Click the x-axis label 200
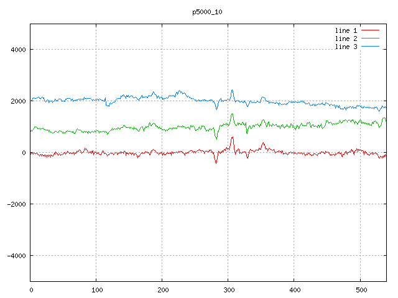The image size is (398, 298). (163, 290)
